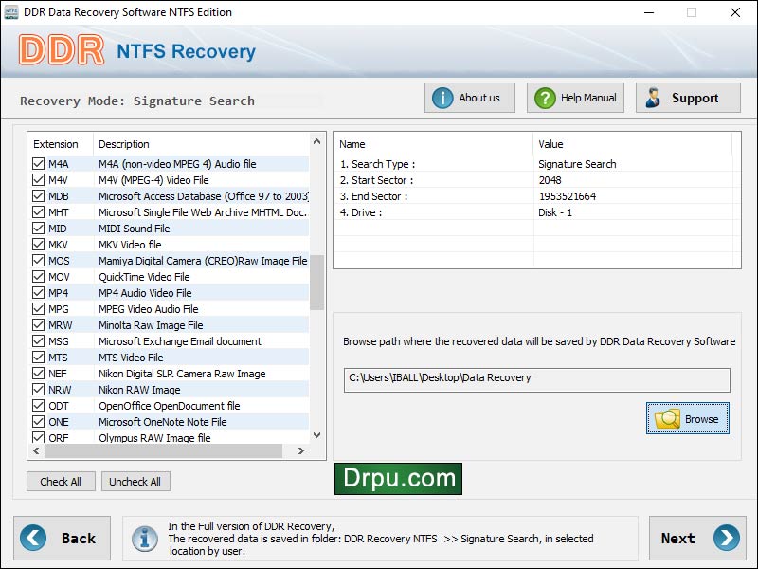
Task: Toggle the ODT extension checkbox
Action: pyautogui.click(x=38, y=406)
